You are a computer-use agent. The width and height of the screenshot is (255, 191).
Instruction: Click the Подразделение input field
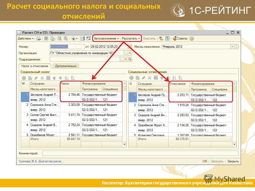click(x=85, y=59)
